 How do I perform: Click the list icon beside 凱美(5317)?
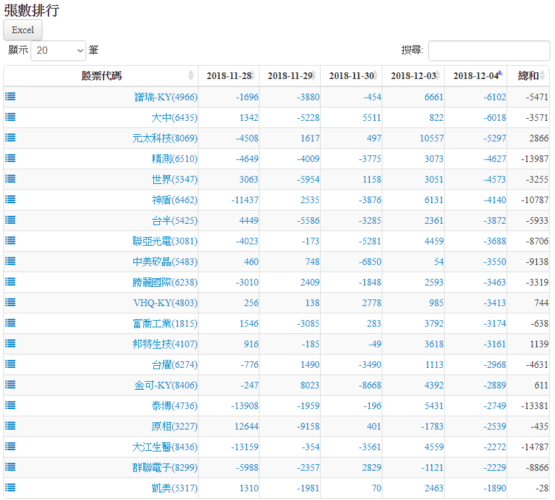coord(11,487)
